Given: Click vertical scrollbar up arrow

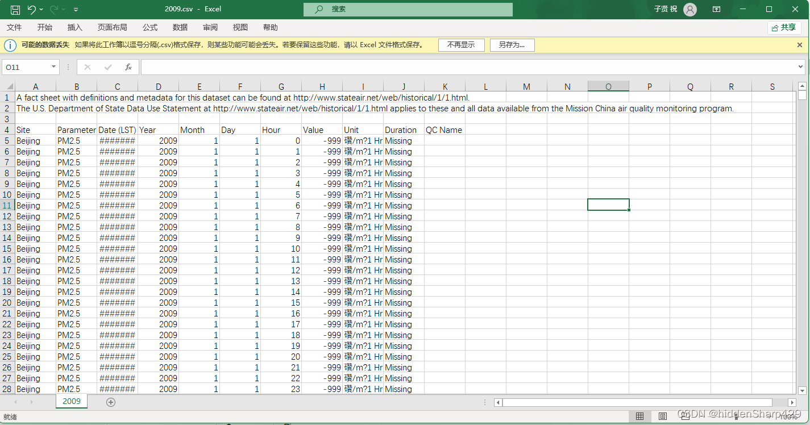Looking at the screenshot, I should click(x=802, y=86).
